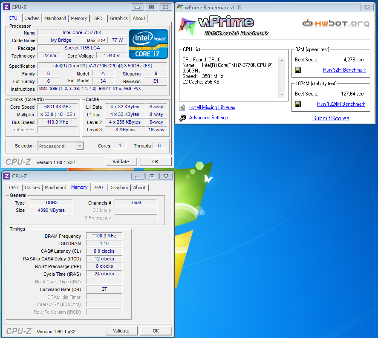Open Submit Scores link
This screenshot has width=378, height=338.
pyautogui.click(x=331, y=118)
